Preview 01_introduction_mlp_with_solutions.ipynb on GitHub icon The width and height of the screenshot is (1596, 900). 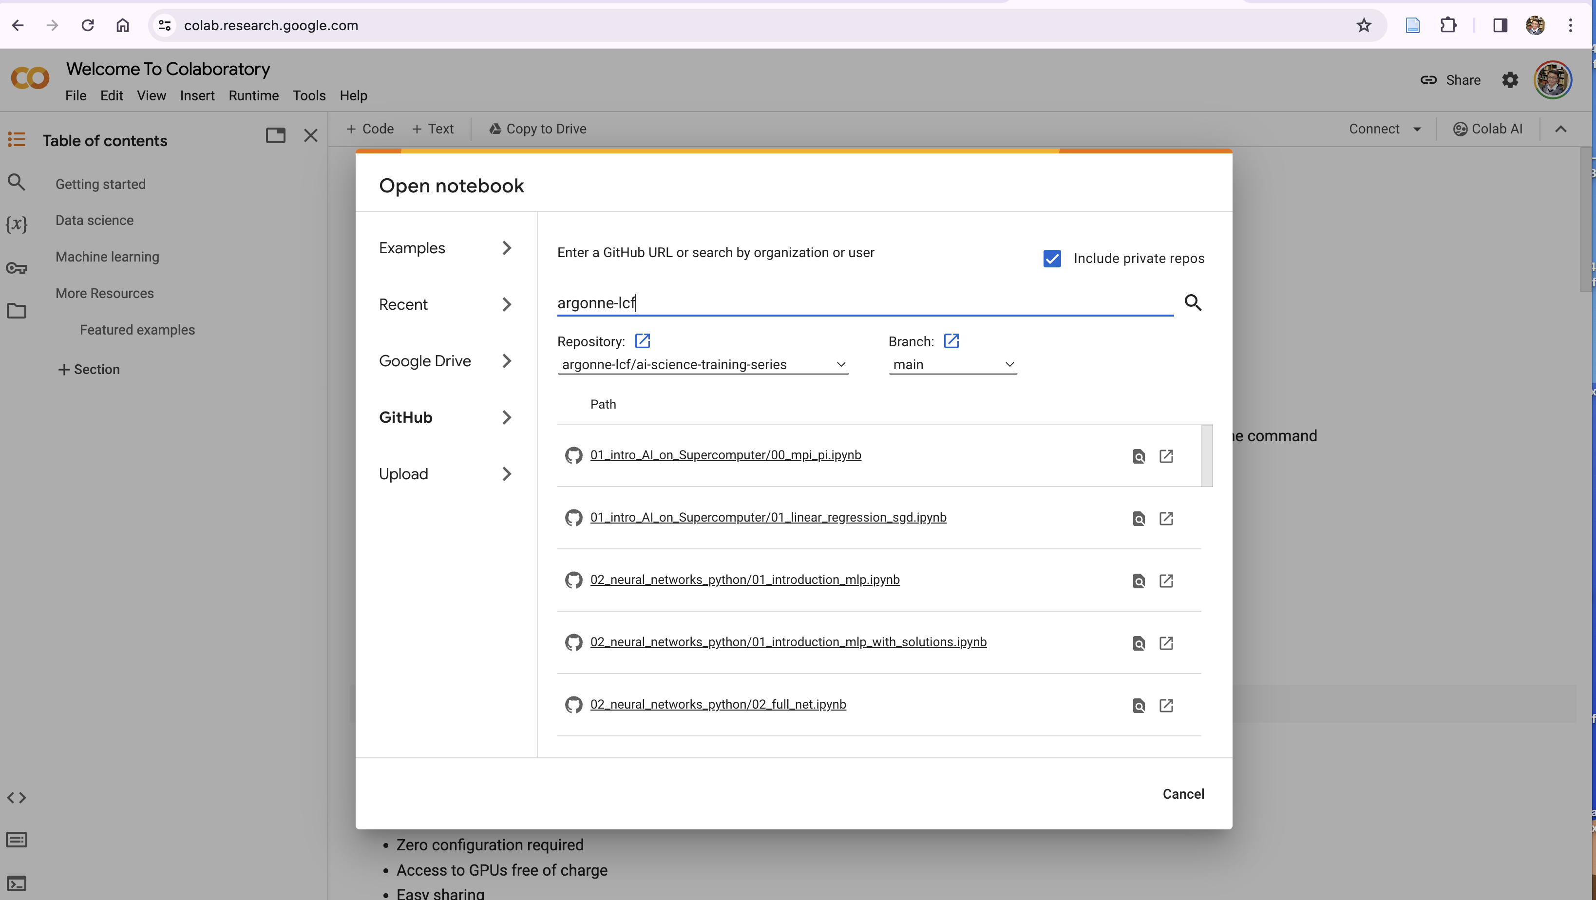[1138, 643]
